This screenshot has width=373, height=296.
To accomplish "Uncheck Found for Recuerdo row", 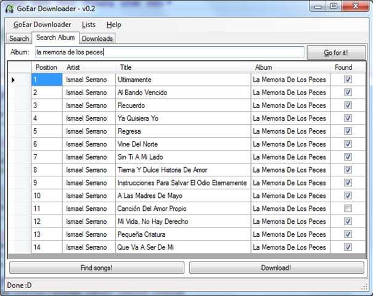I will click(348, 105).
